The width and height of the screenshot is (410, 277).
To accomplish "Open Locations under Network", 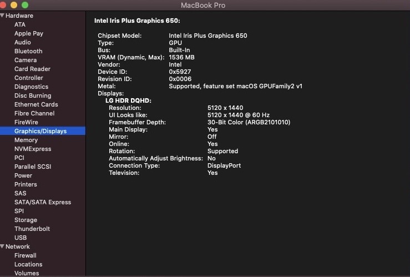I will [28, 265].
